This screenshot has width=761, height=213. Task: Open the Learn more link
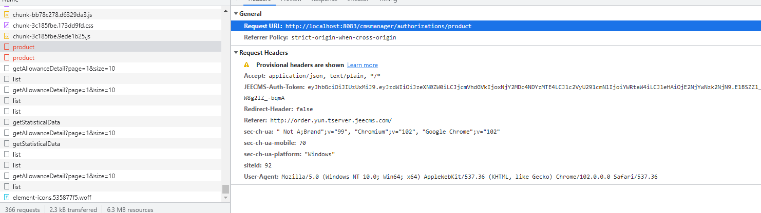[x=363, y=65]
